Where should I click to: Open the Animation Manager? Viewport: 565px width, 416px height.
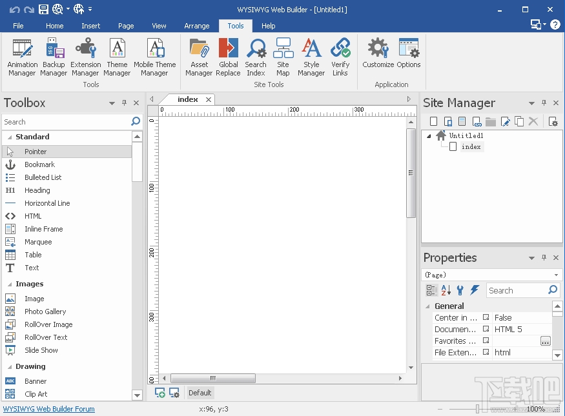click(22, 57)
